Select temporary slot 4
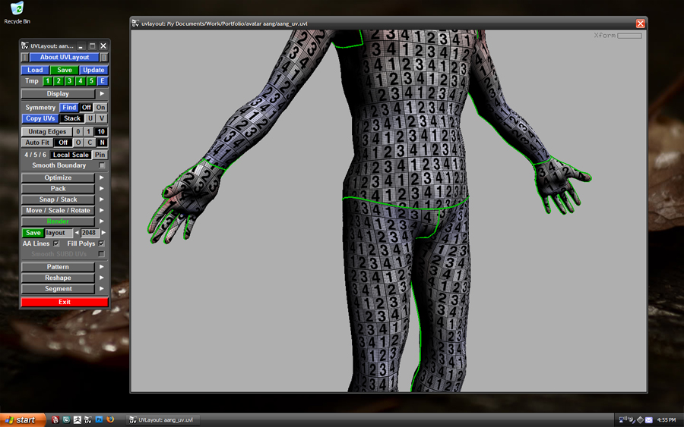 click(x=81, y=81)
